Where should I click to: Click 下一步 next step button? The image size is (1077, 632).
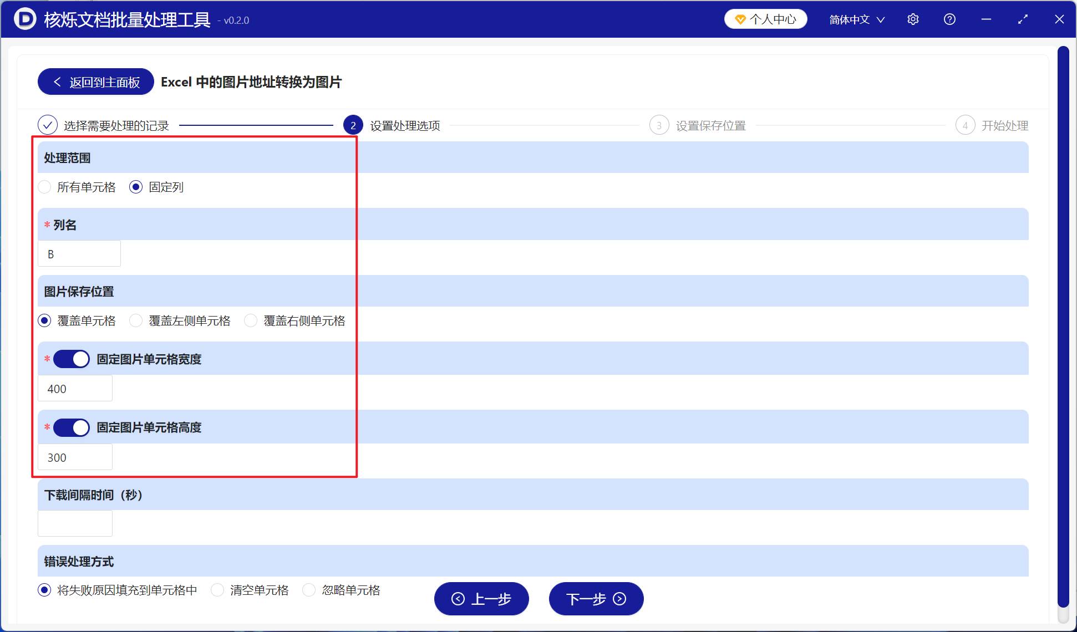[x=596, y=599]
